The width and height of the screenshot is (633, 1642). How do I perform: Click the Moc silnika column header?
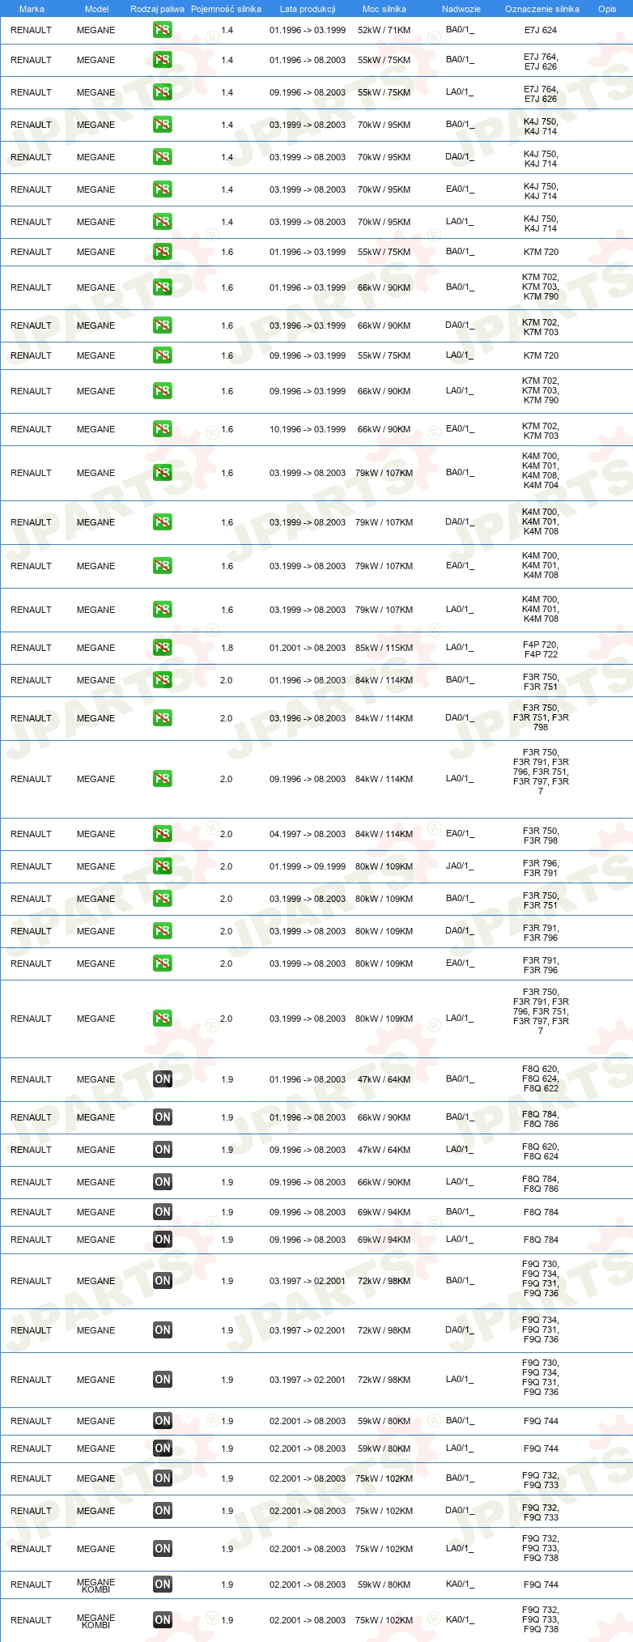384,9
